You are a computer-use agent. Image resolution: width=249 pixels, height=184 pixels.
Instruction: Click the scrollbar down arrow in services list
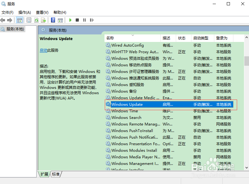246,168
